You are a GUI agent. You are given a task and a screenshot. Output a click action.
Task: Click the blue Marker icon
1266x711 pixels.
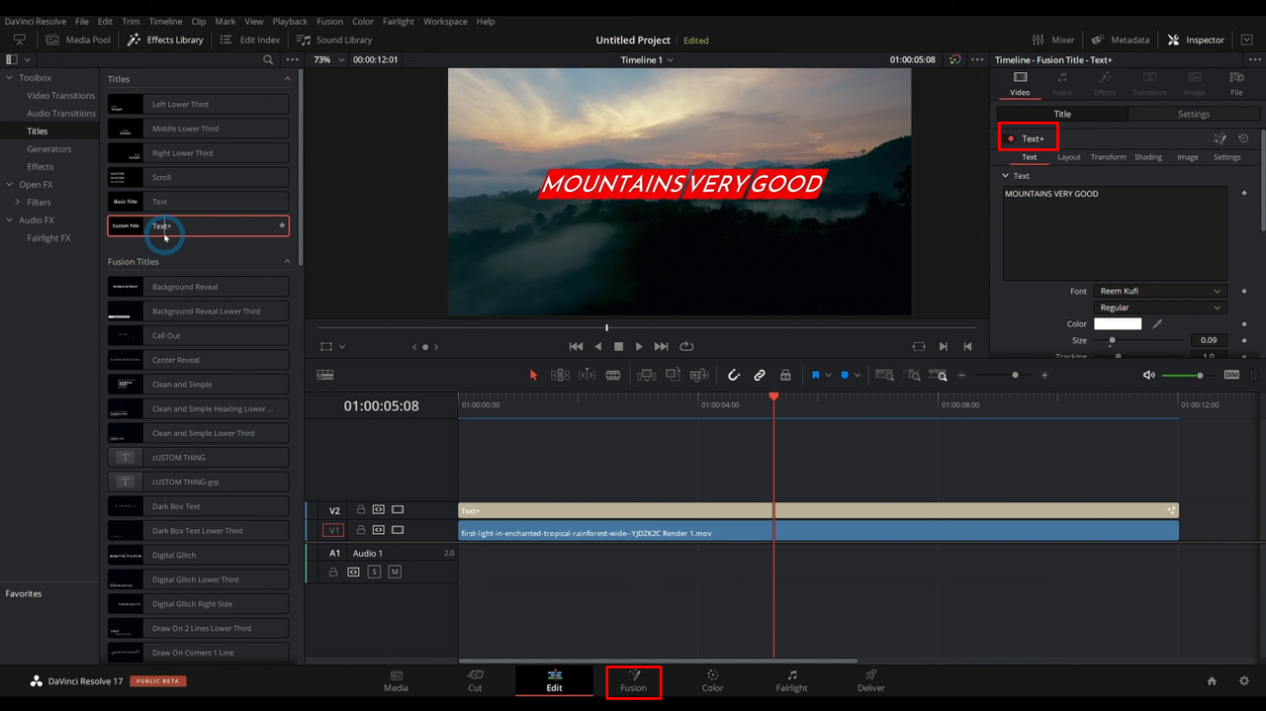coord(845,375)
